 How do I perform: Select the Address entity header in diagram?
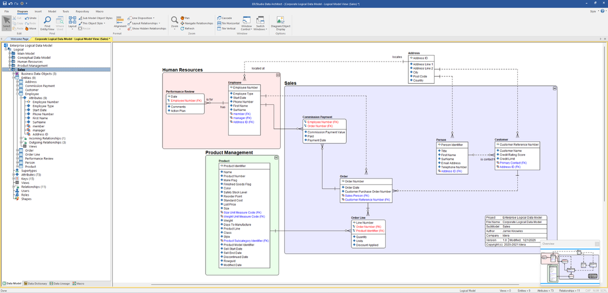click(414, 53)
